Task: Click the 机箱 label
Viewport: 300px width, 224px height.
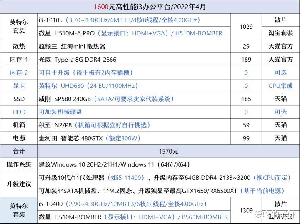Action: tap(19, 125)
